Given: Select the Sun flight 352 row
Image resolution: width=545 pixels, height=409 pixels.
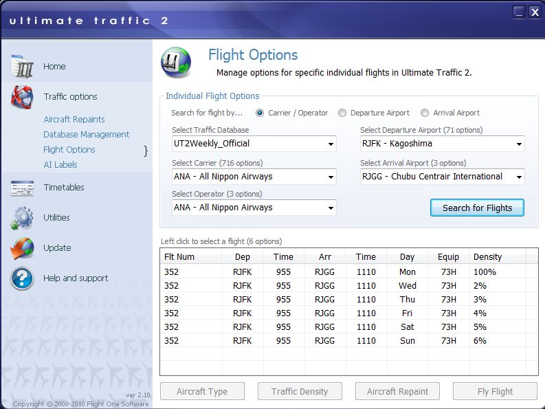Looking at the screenshot, I should pyautogui.click(x=349, y=341).
